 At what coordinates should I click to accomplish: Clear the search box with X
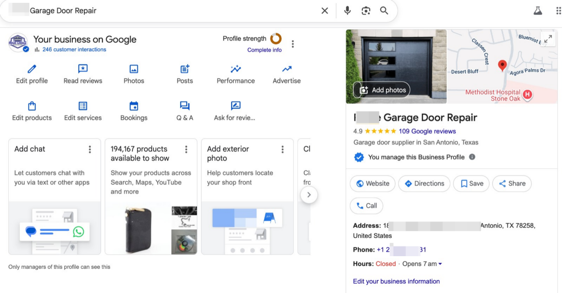(325, 11)
